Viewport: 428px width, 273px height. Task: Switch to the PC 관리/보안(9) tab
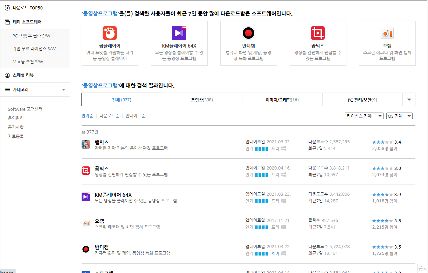pyautogui.click(x=362, y=100)
